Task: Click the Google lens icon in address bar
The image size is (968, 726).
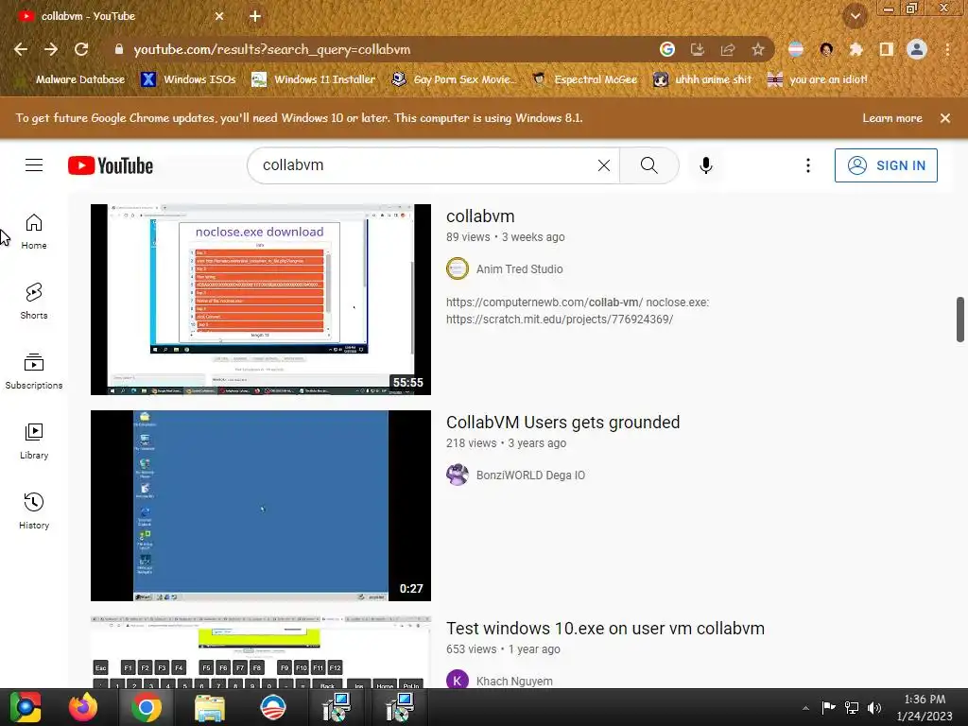Action: [666, 49]
